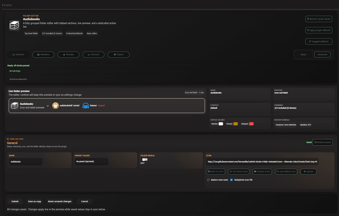
Task: Click the listenarr stopped label
Action: (97, 106)
